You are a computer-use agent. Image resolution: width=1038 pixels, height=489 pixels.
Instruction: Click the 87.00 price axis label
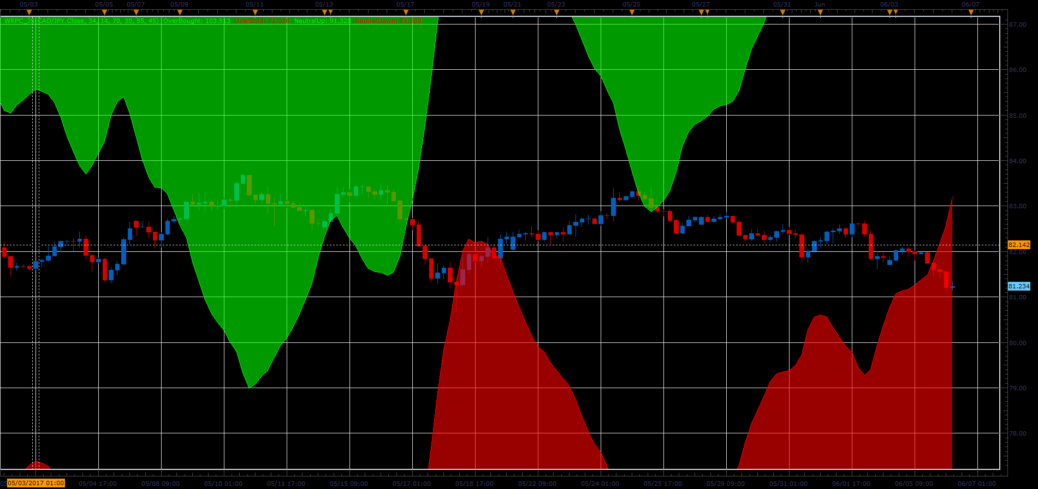(x=1018, y=25)
